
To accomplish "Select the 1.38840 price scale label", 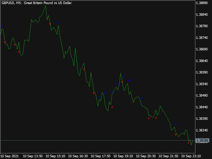I will coord(202,14).
